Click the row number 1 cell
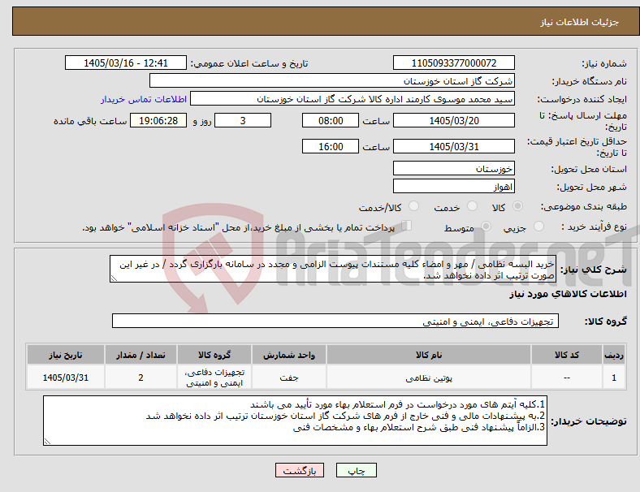The height and width of the screenshot is (492, 640). pos(613,378)
